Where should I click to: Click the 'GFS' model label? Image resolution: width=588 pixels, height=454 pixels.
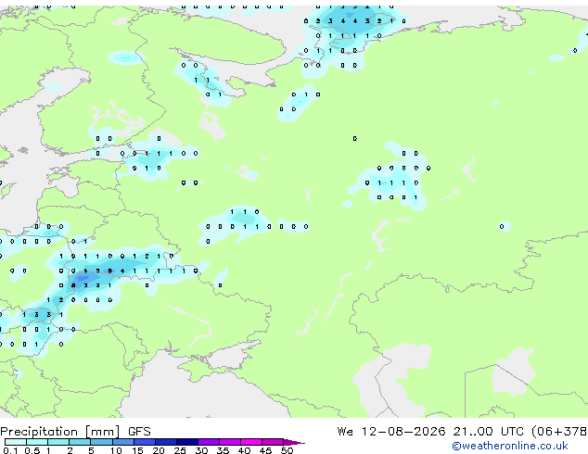139,432
